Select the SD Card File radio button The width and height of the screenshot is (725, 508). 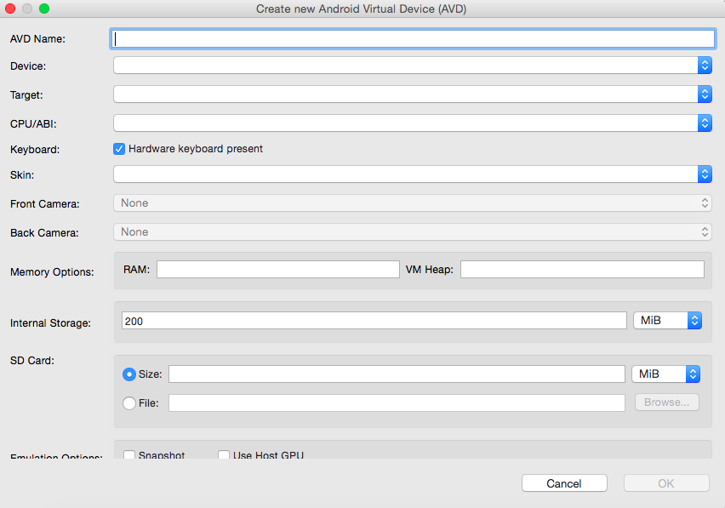[129, 403]
